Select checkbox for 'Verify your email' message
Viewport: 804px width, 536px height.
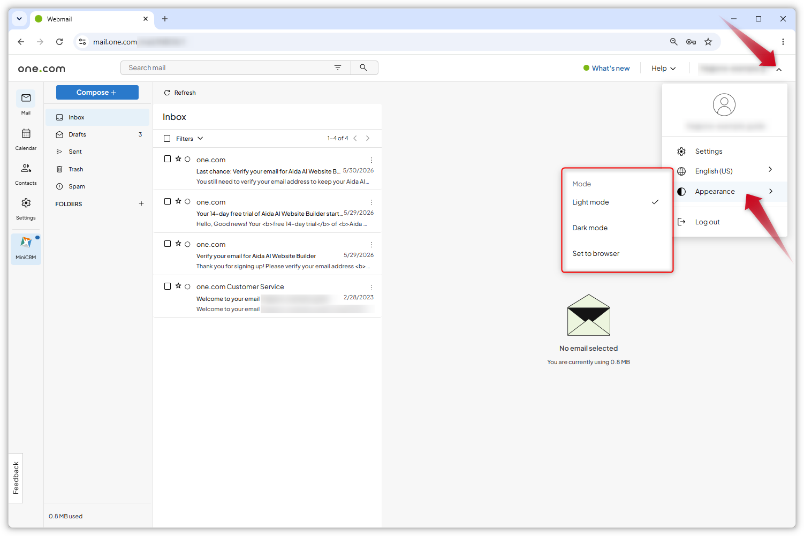168,244
